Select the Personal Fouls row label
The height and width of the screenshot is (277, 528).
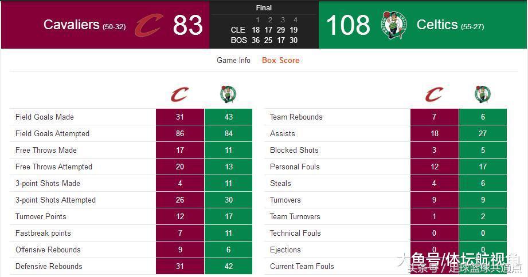pyautogui.click(x=295, y=167)
